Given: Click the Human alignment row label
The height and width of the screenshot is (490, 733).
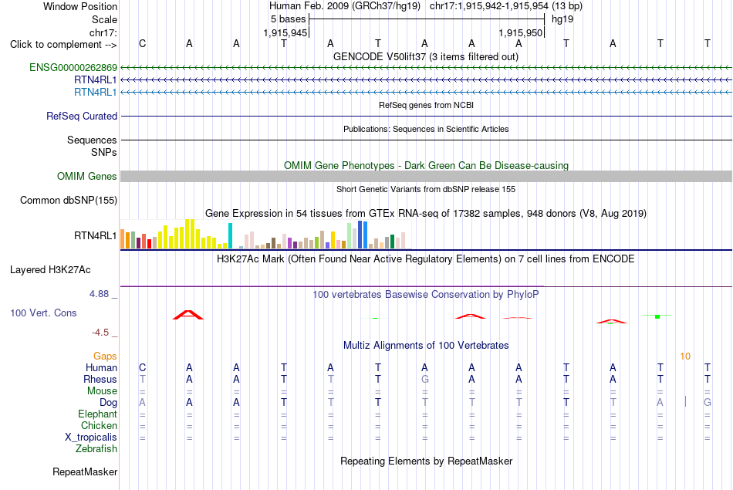Looking at the screenshot, I should pos(101,367).
